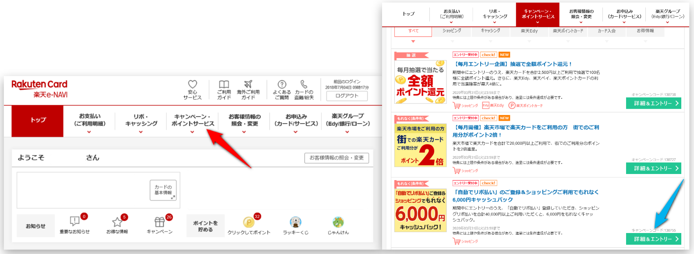Expand chevron under お申込み in left window
The width and height of the screenshot is (694, 254).
pyautogui.click(x=296, y=132)
